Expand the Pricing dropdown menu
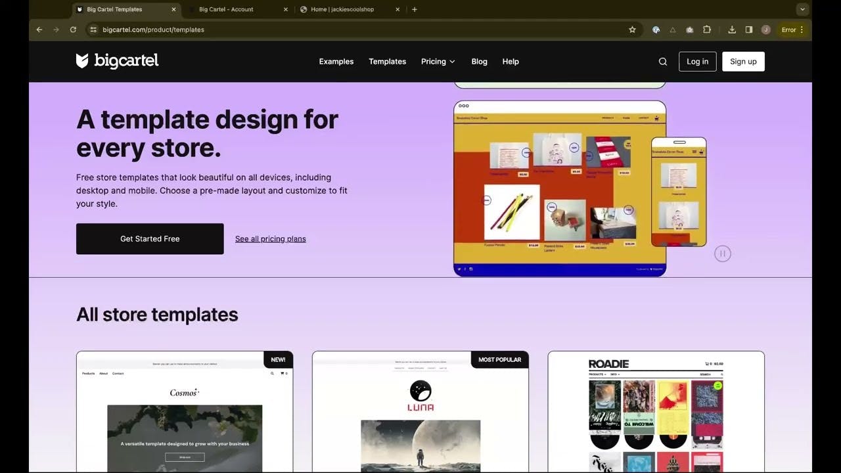Image resolution: width=841 pixels, height=473 pixels. [x=438, y=62]
